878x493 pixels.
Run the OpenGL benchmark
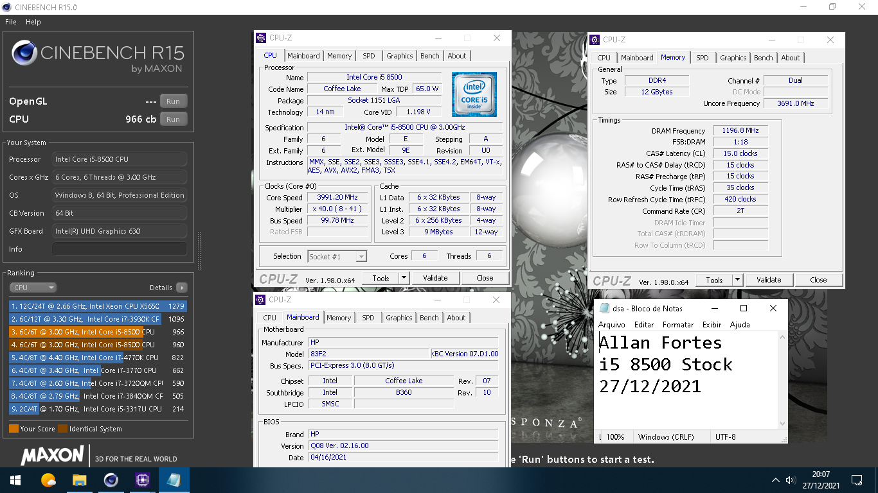[x=174, y=101]
